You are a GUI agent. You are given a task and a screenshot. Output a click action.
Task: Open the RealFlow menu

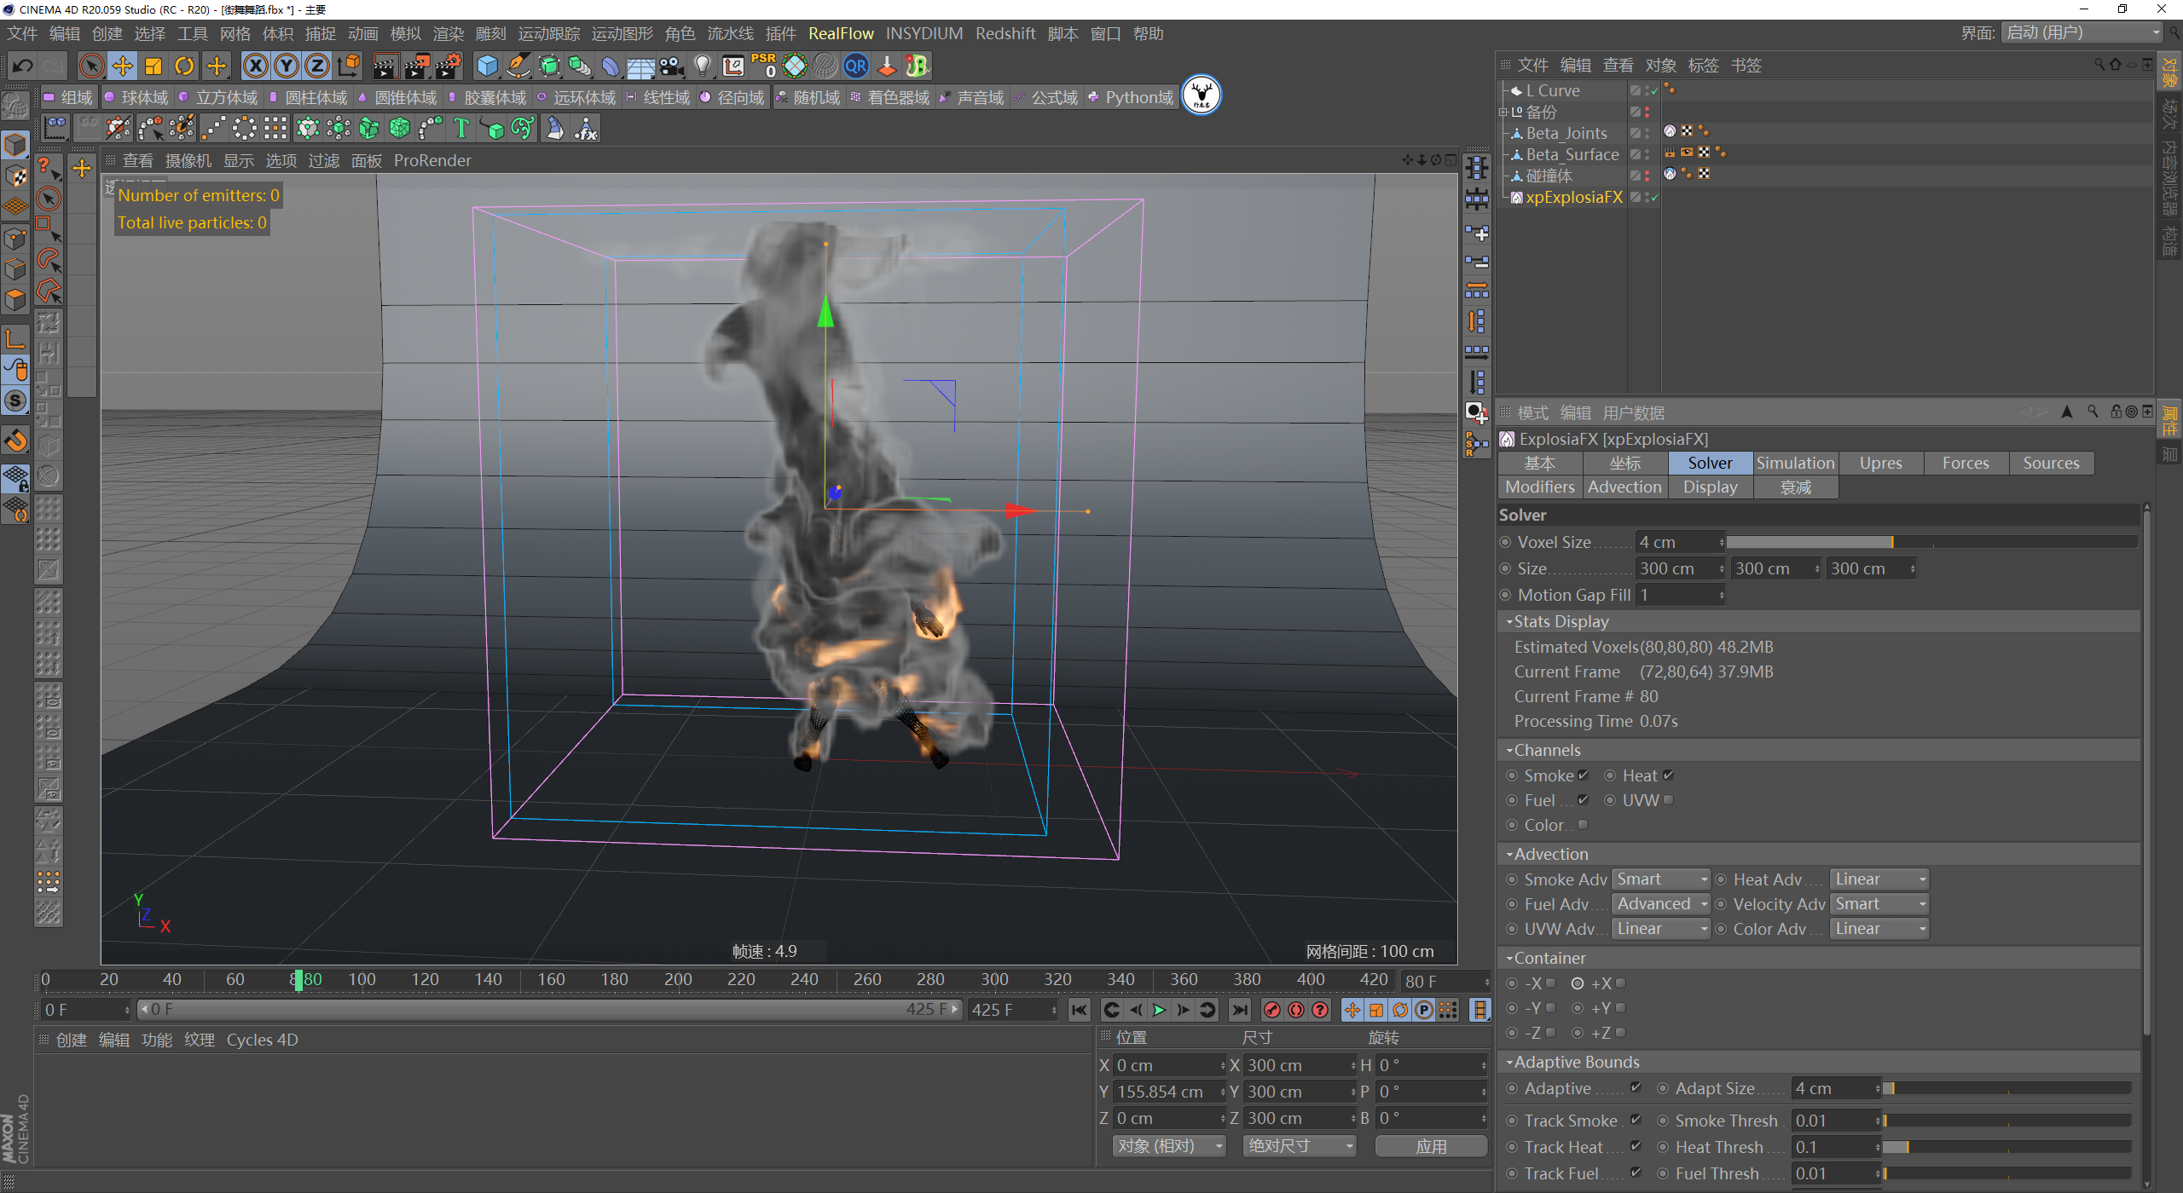(841, 33)
